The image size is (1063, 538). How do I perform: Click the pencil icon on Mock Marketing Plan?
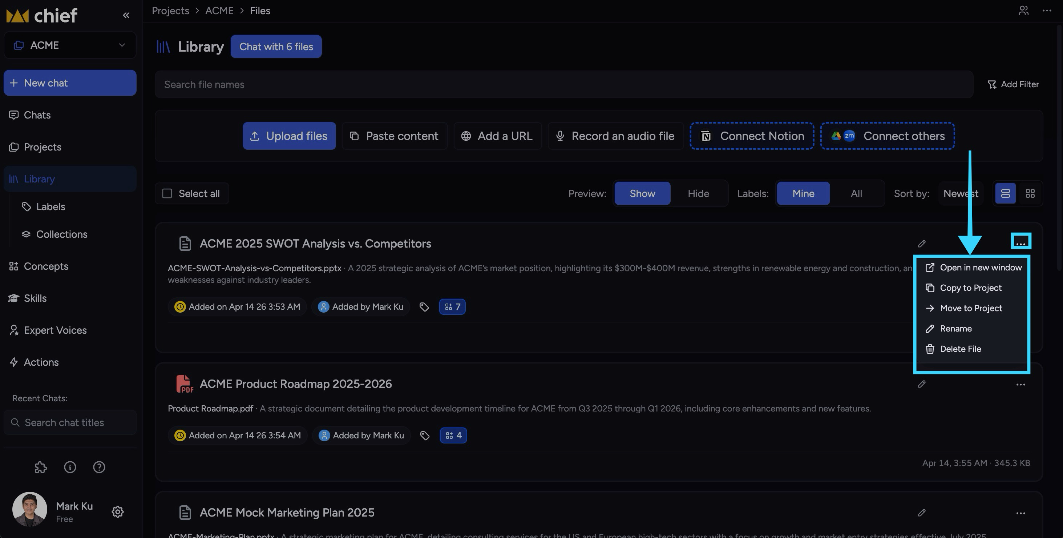[921, 513]
